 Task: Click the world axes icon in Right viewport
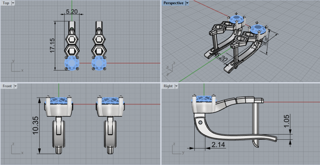click(177, 149)
